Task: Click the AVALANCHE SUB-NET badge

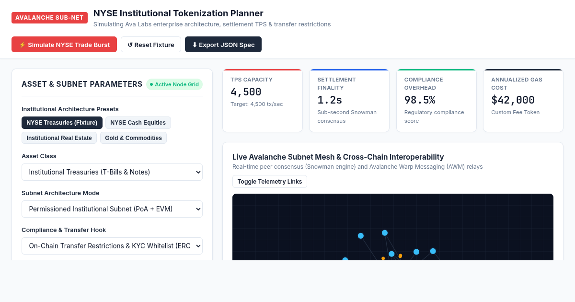Action: [49, 18]
